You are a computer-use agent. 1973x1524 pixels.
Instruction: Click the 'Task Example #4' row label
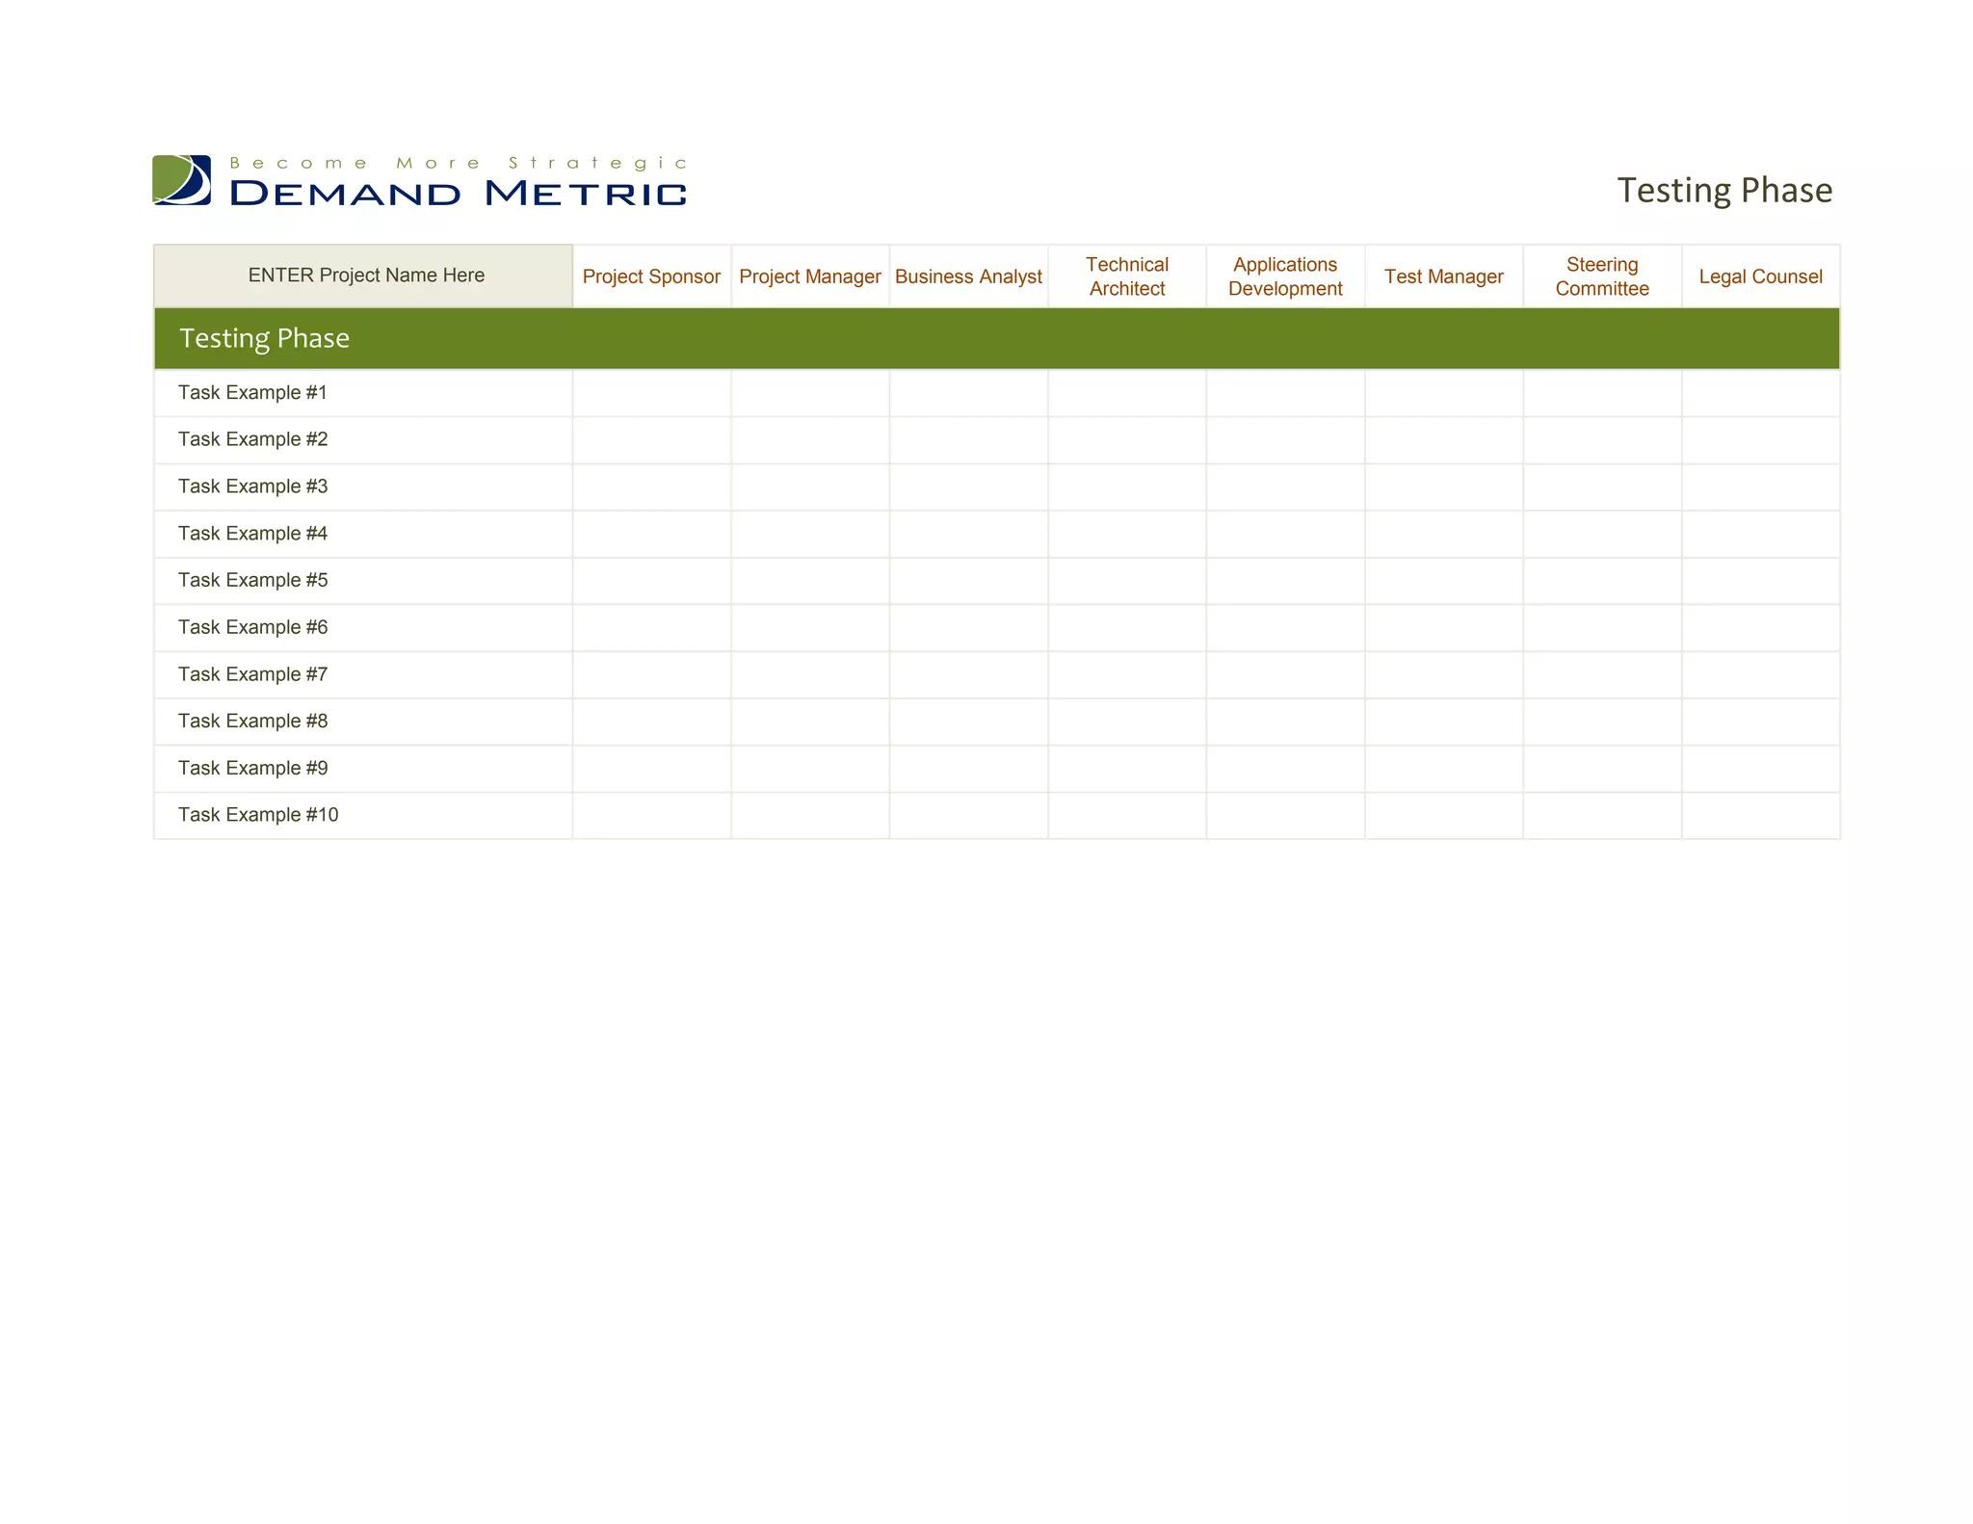[252, 534]
